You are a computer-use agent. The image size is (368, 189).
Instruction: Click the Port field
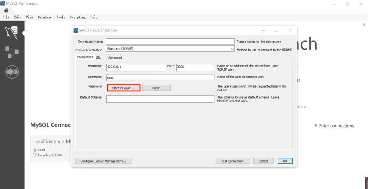(x=195, y=68)
